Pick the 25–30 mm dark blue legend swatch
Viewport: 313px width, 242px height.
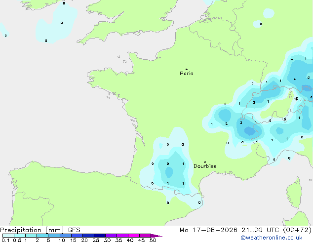pos(100,236)
